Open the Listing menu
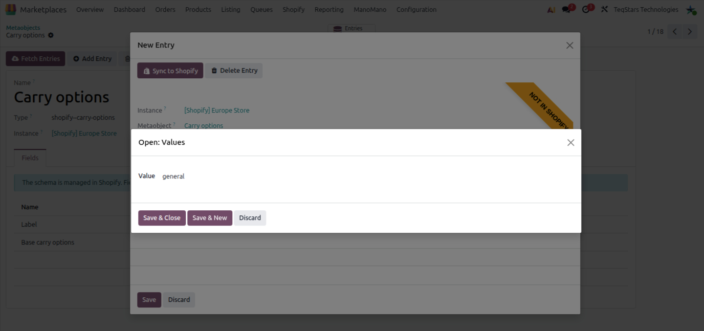 tap(231, 9)
